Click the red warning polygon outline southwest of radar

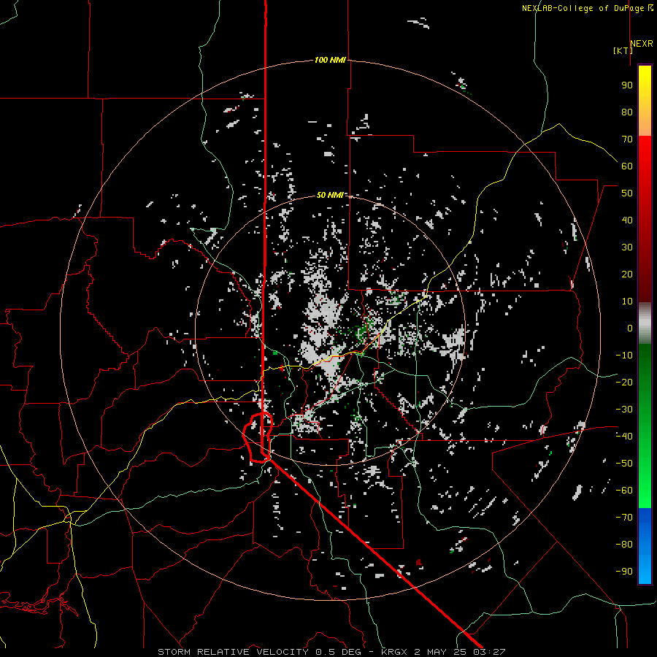coord(258,437)
